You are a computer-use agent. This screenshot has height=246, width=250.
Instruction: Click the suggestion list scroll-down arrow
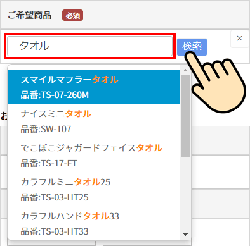pos(185,235)
